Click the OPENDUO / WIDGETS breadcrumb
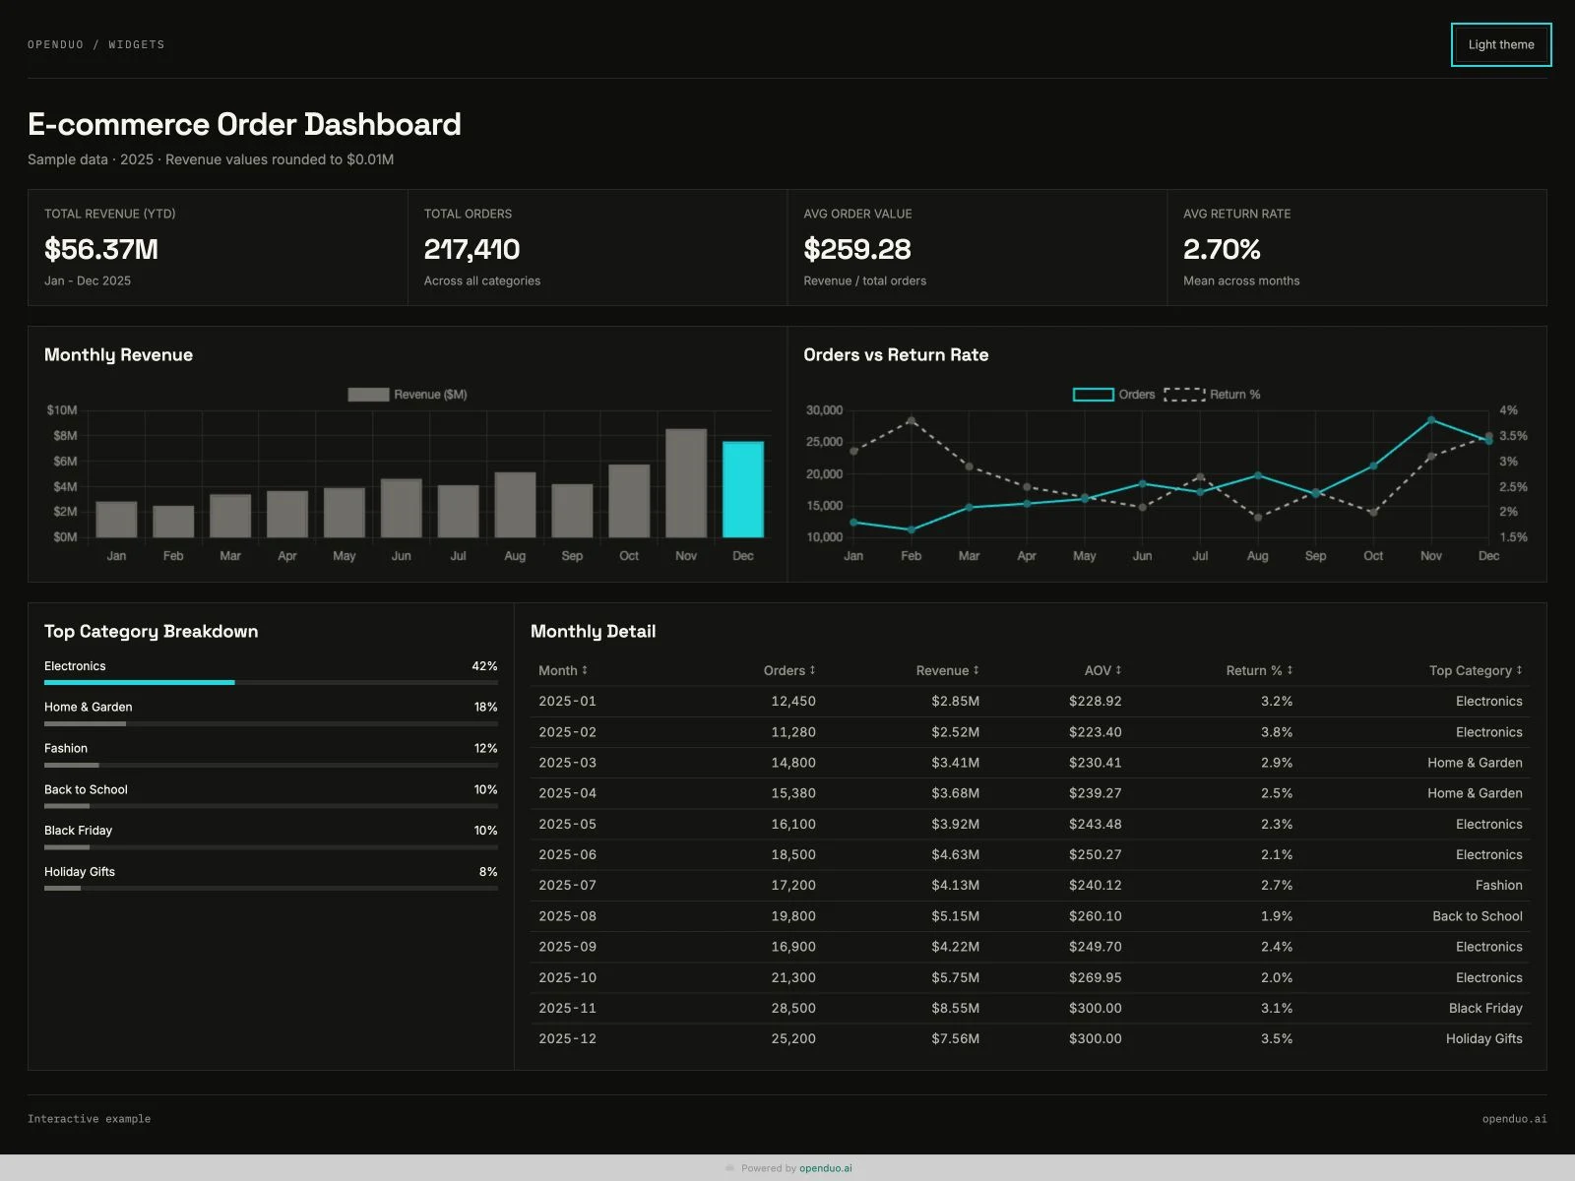This screenshot has height=1181, width=1575. [x=96, y=44]
